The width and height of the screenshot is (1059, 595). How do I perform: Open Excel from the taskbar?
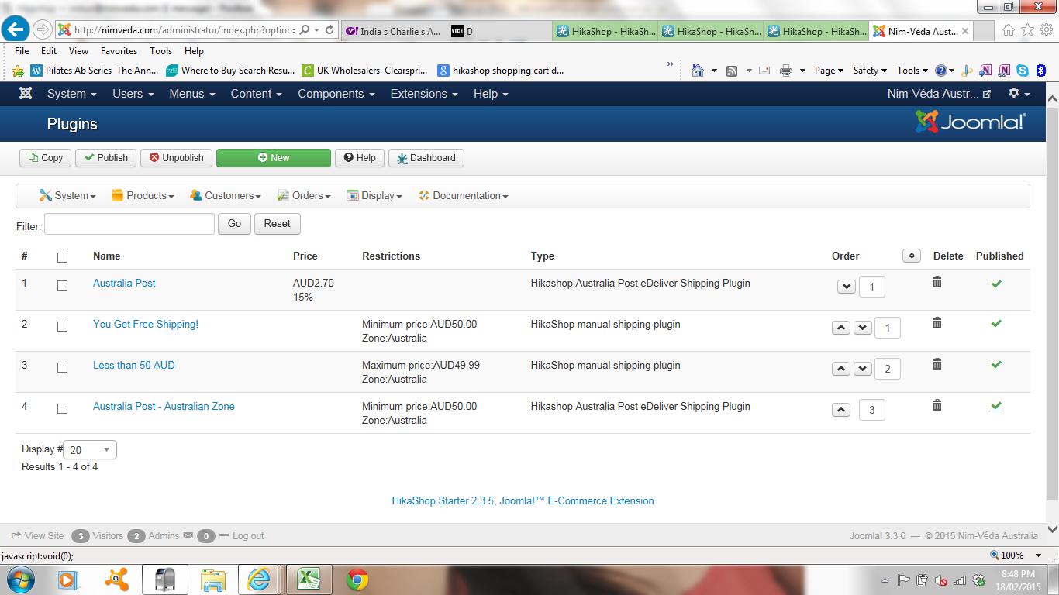click(309, 579)
